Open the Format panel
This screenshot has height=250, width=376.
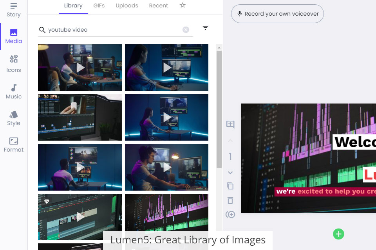(x=13, y=145)
